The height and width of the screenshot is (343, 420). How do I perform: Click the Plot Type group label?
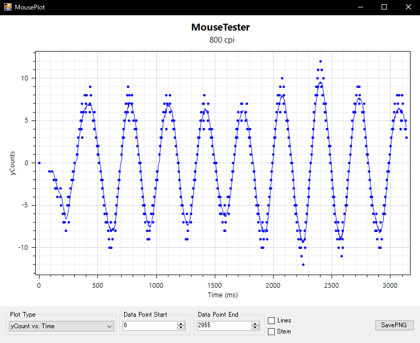[x=23, y=315]
